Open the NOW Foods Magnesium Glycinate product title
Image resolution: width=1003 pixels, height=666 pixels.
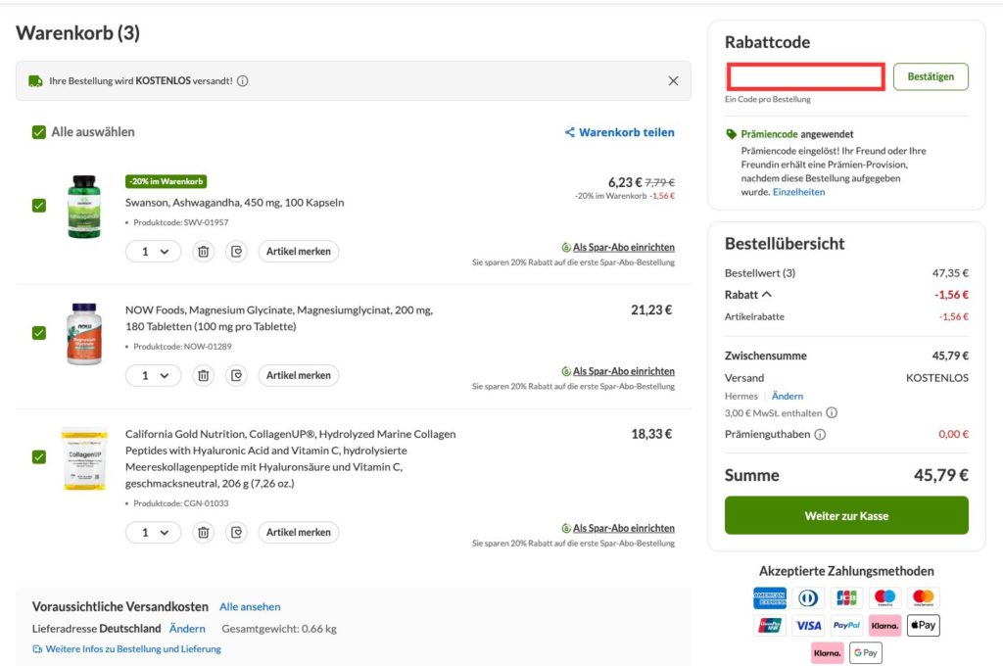tap(279, 318)
